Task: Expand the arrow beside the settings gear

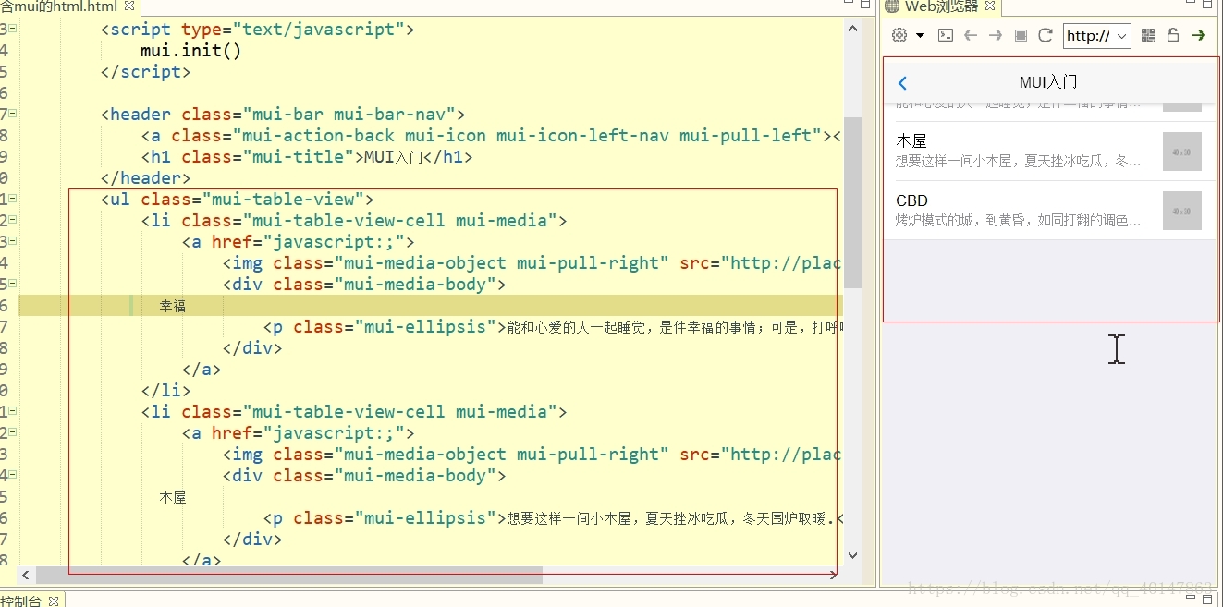Action: [x=920, y=36]
